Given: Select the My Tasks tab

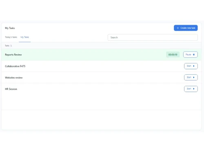Looking at the screenshot, I should click(x=24, y=37).
